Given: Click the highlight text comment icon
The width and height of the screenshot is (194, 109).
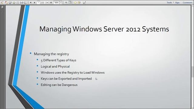Looking at the screenshot, I should coord(79,2).
